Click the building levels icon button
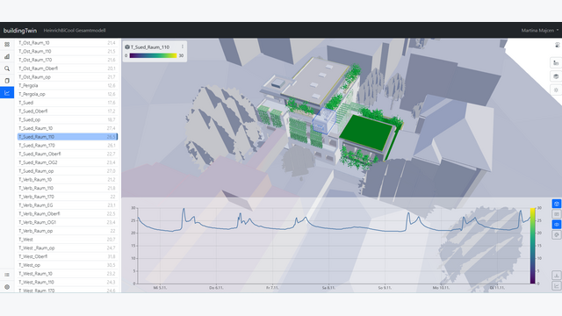Image resolution: width=562 pixels, height=316 pixels. (556, 63)
